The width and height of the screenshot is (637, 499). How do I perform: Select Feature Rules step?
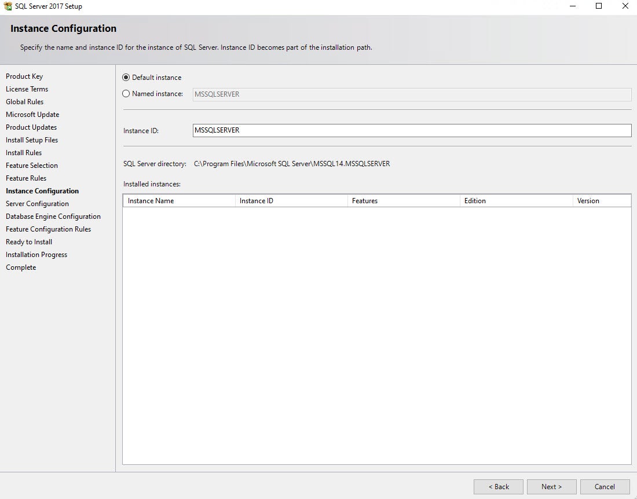coord(26,178)
